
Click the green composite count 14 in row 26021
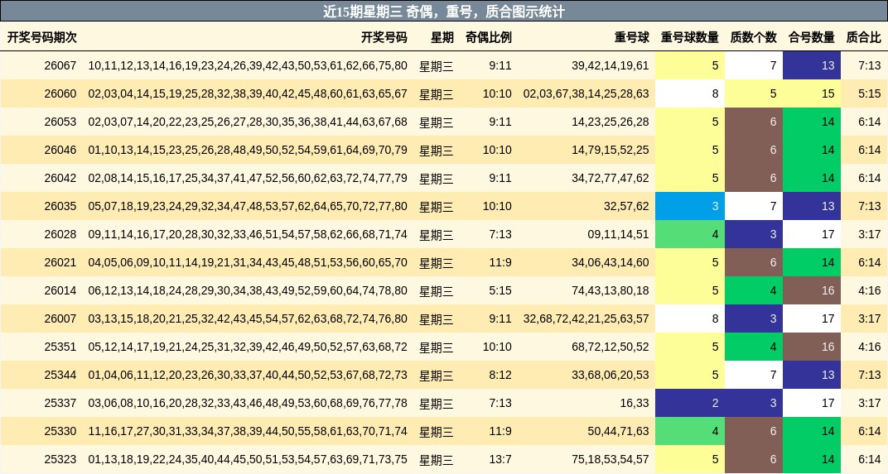pyautogui.click(x=812, y=262)
